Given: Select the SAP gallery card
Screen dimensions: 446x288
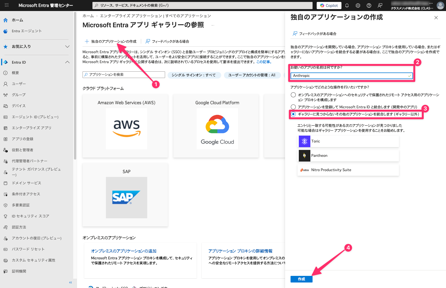Looking at the screenshot, I should pos(125,195).
